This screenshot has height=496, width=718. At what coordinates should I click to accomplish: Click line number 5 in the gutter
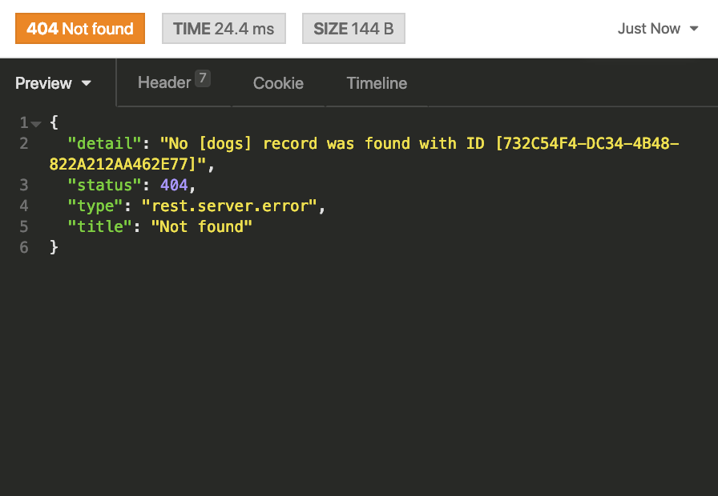(24, 227)
